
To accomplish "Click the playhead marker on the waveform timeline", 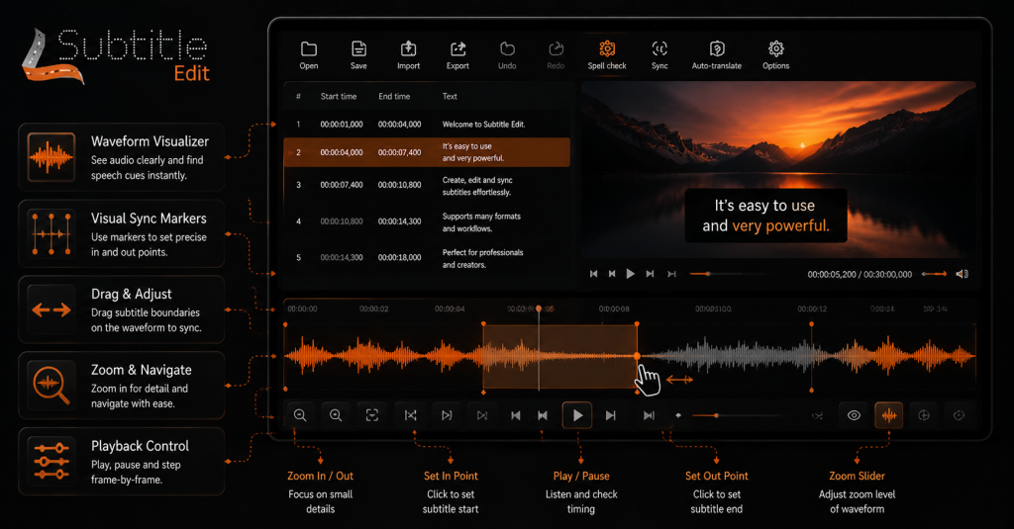I will (x=539, y=309).
